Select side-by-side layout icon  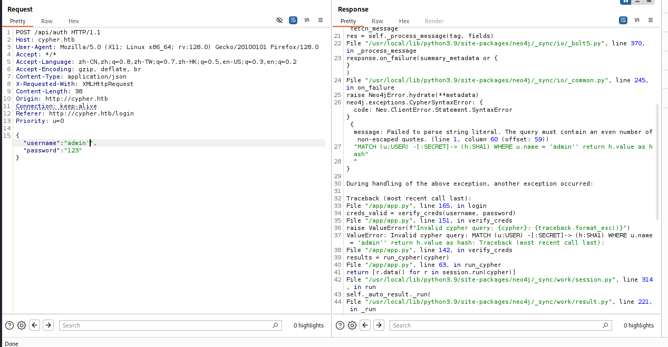626,2
